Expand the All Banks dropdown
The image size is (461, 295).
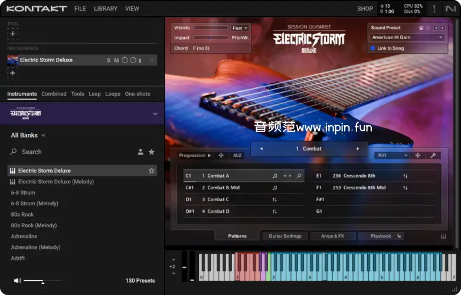28,135
